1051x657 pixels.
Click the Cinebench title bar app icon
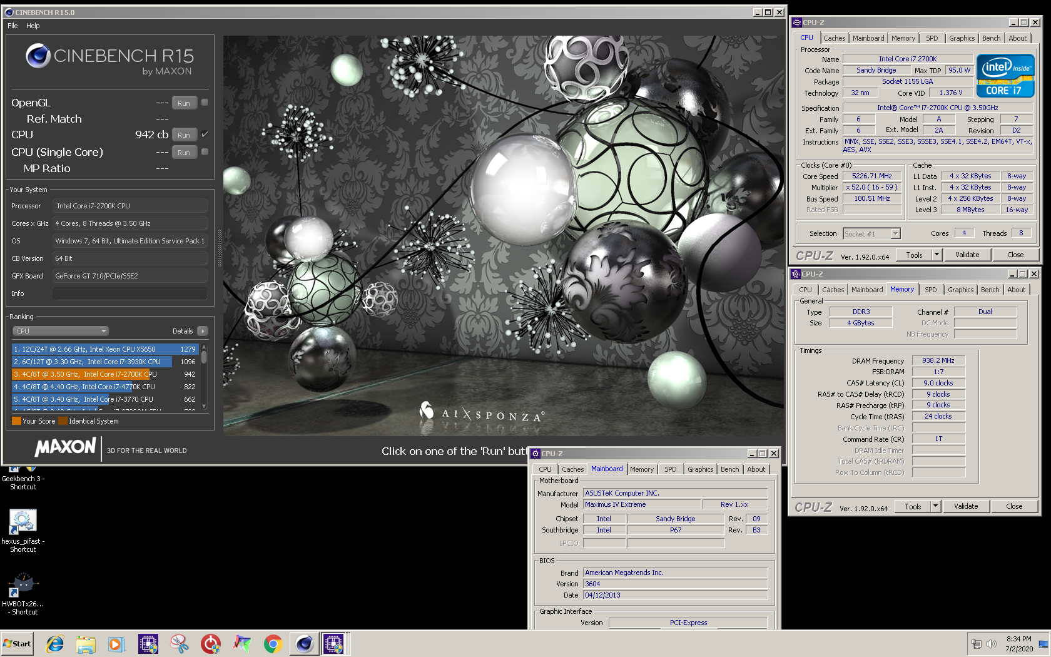click(x=9, y=12)
